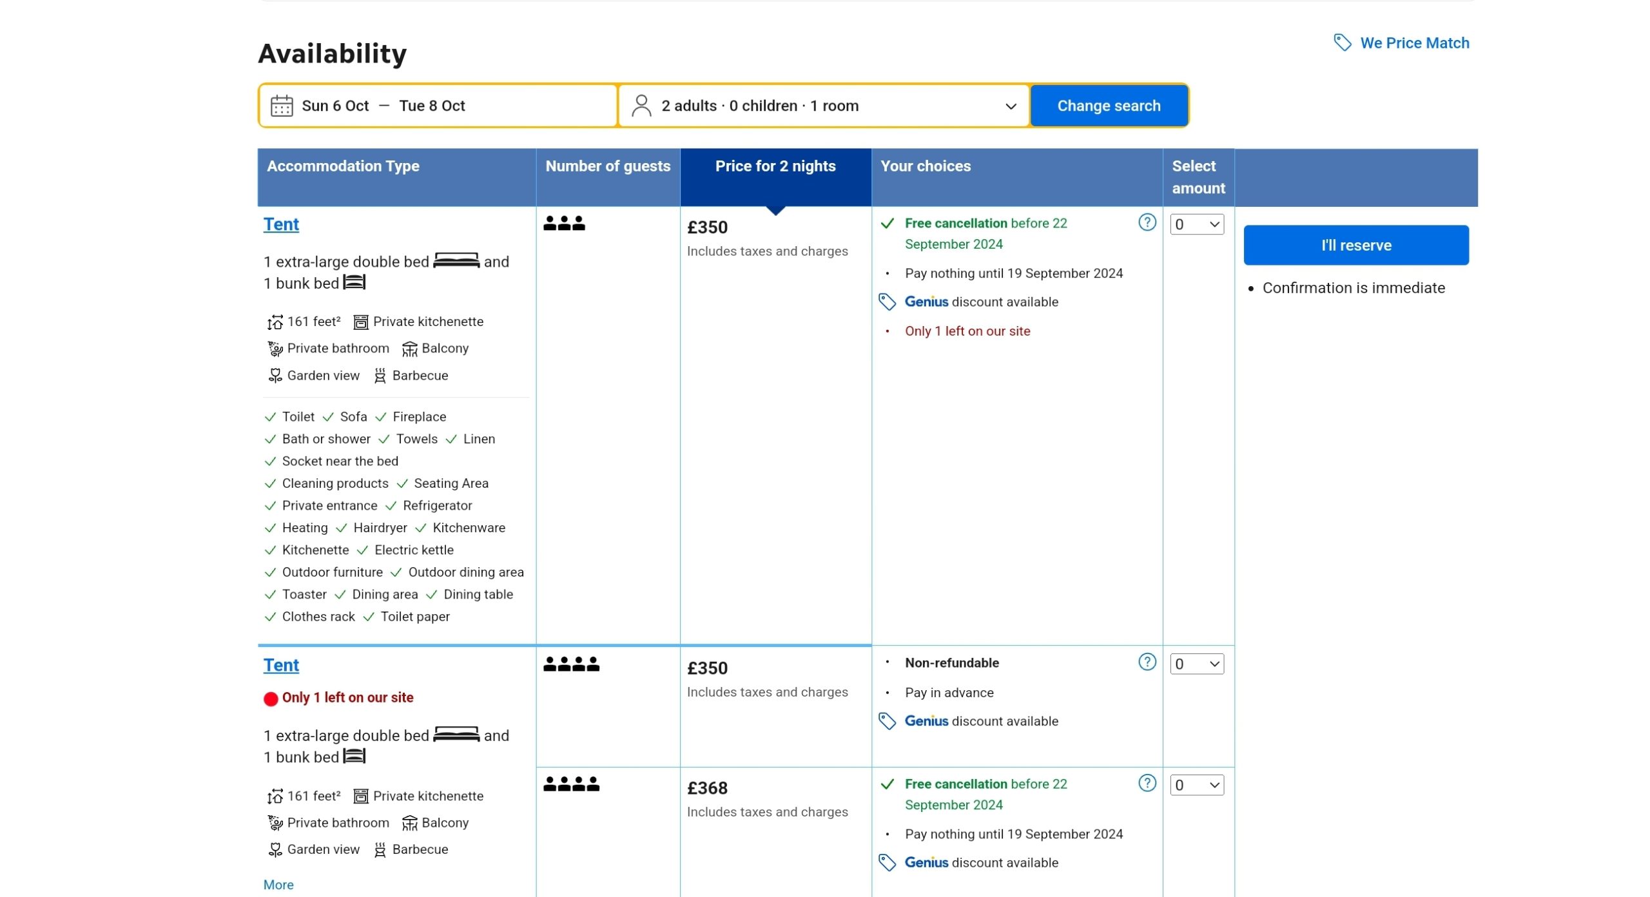
Task: Click 'Refrigerator' facility text
Action: tap(437, 506)
